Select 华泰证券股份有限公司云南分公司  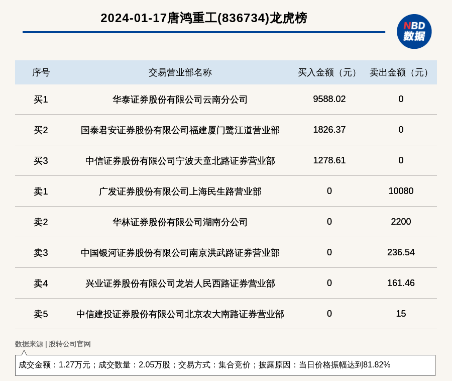point(180,100)
